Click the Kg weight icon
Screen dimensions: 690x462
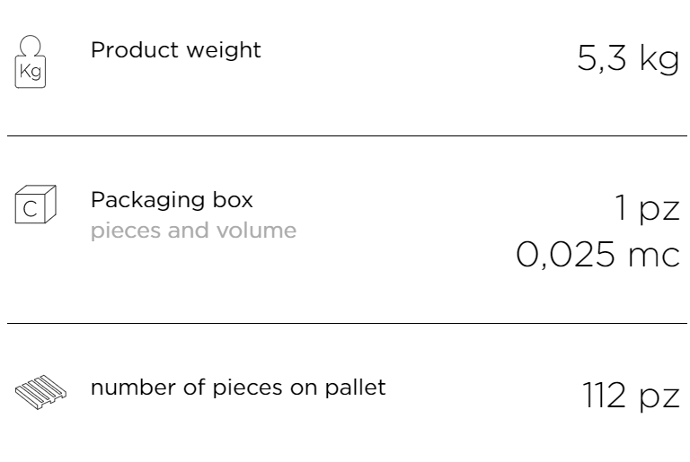point(31,62)
